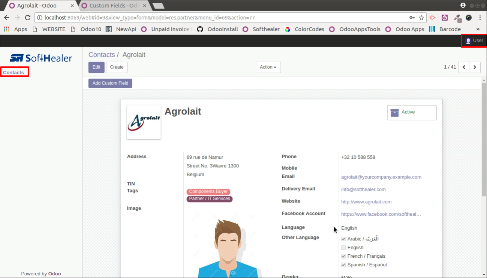Viewport: 487px width, 278px height.
Task: Click the saved password key icon
Action: 412,18
